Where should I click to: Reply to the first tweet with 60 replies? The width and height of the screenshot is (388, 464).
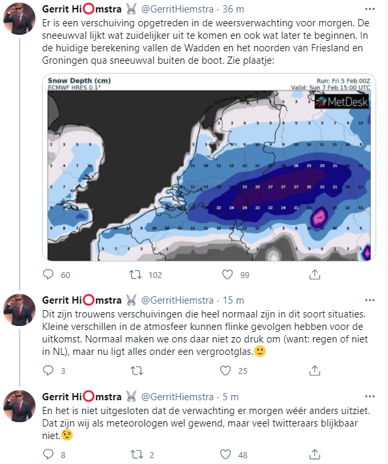tap(48, 275)
